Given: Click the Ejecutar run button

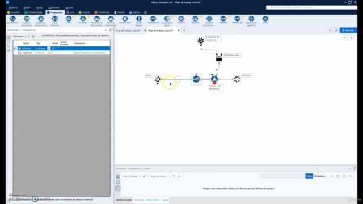Looking at the screenshot, I should point(348,30).
